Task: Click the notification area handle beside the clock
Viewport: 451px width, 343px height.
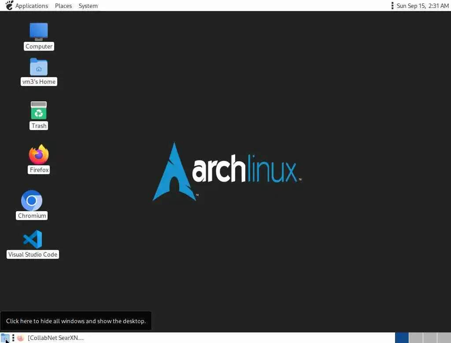Action: click(392, 6)
